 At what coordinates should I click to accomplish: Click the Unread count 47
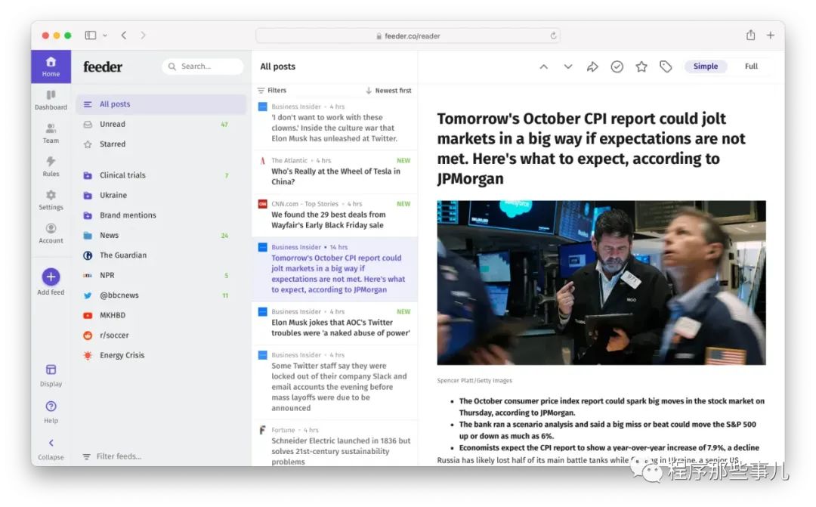[224, 125]
